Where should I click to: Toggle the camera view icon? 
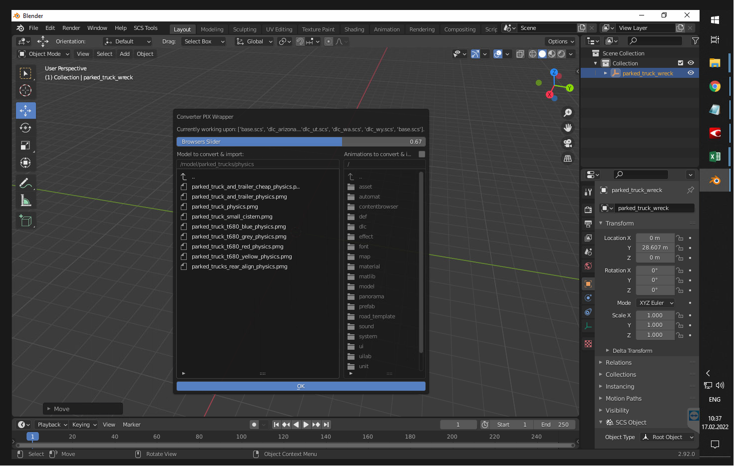[568, 143]
